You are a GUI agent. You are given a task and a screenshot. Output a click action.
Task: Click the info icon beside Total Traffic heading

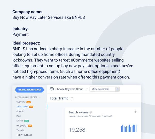click(72, 98)
